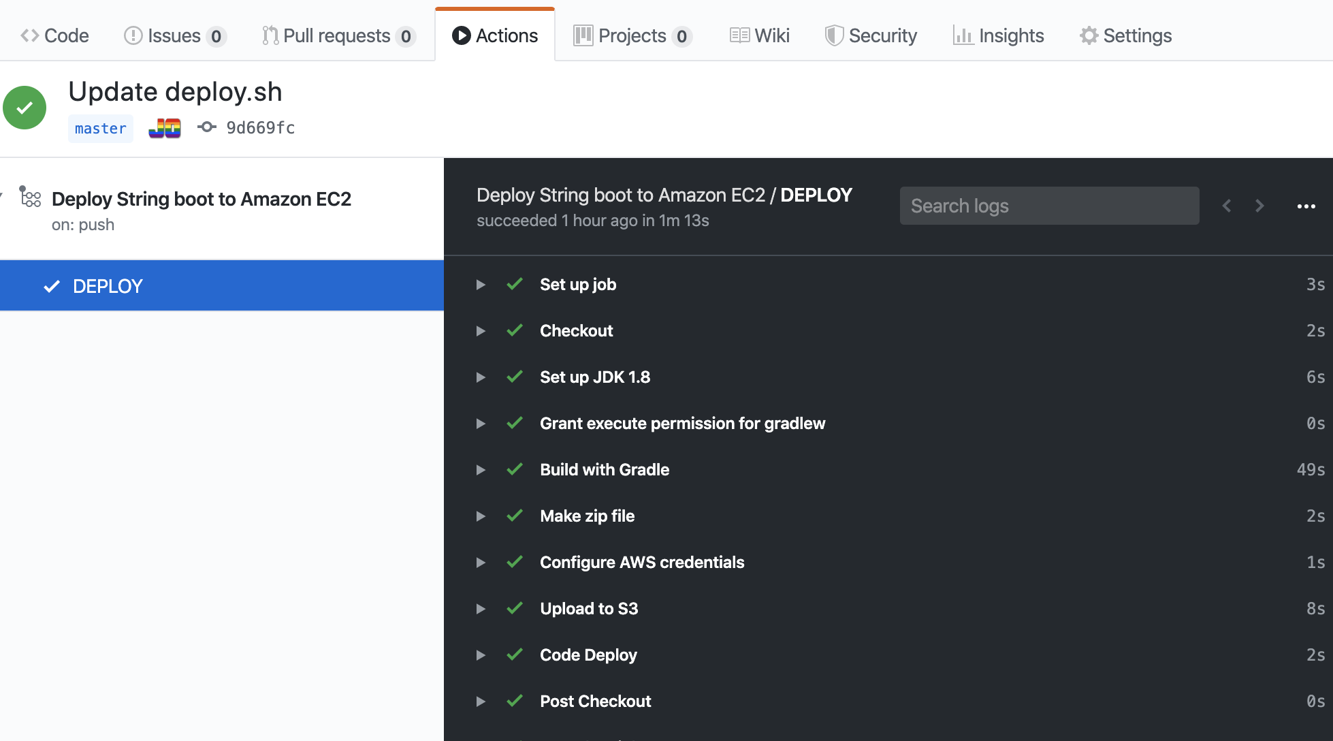1333x741 pixels.
Task: Click the green check next to Upload to S3
Action: pyautogui.click(x=515, y=608)
